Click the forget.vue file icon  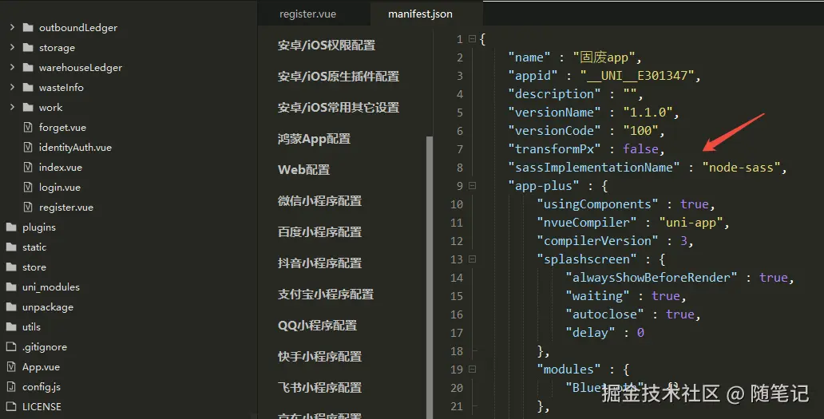(29, 127)
